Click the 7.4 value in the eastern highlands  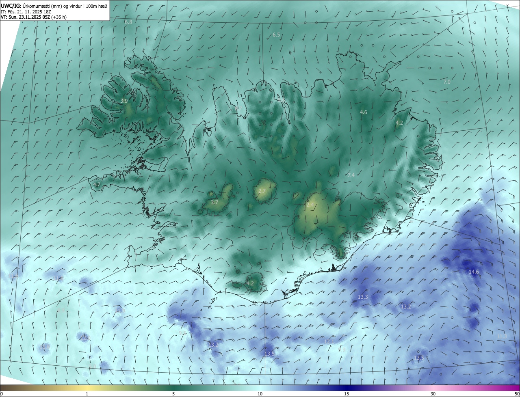coord(351,175)
